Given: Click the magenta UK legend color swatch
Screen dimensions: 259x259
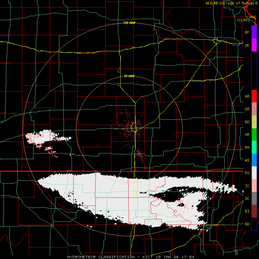Looking at the screenshot, I should coord(254,45).
